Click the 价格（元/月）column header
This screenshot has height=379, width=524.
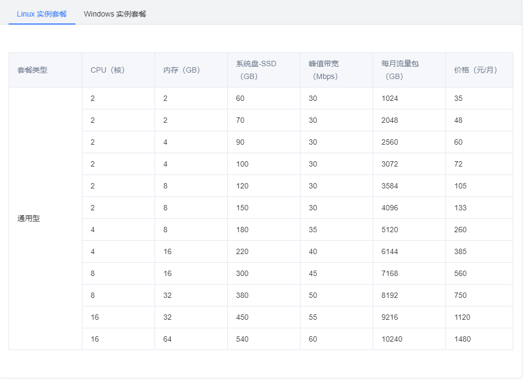[x=476, y=70]
